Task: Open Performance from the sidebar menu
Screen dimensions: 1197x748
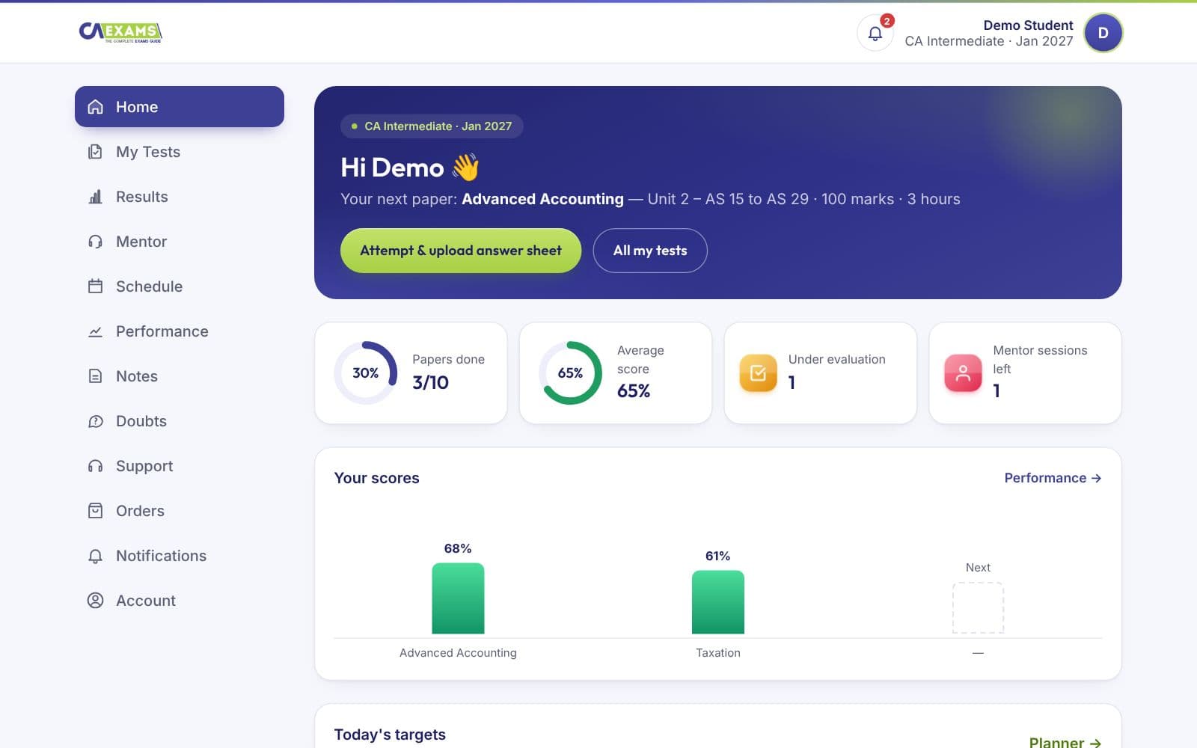Action: point(180,331)
